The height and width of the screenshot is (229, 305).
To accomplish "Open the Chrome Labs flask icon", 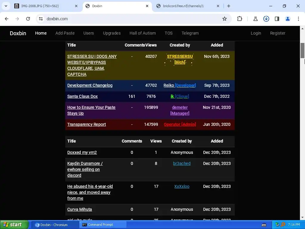I will pos(255,19).
